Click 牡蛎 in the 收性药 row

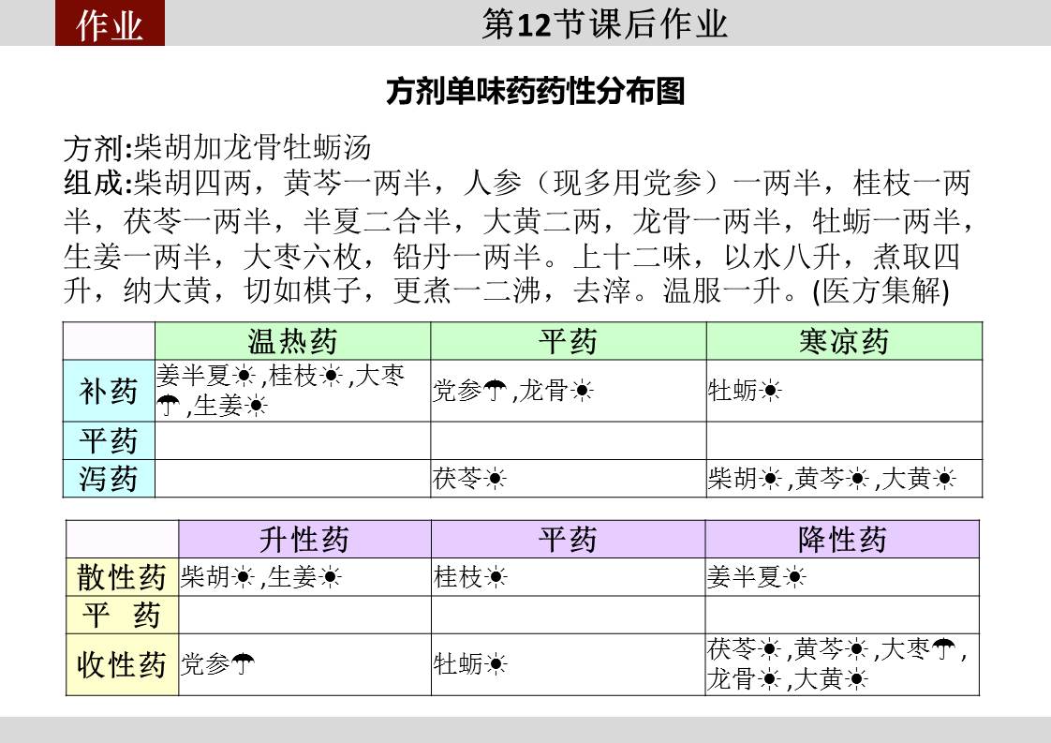click(x=458, y=664)
